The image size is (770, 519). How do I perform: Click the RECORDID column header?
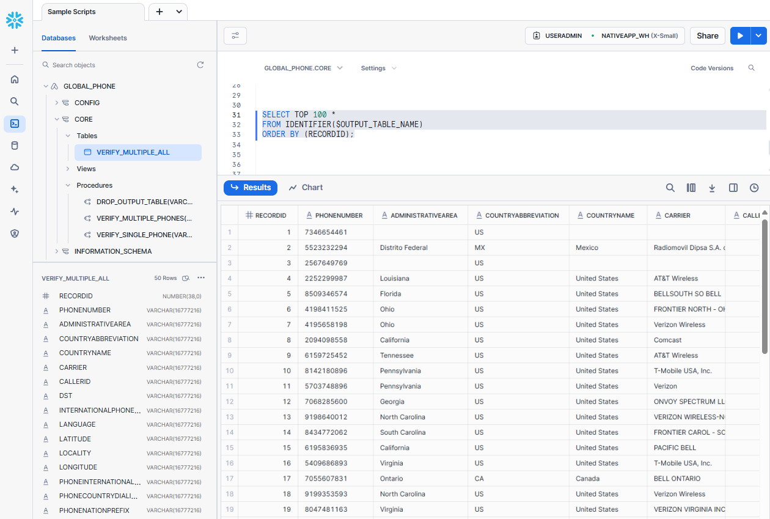(268, 215)
